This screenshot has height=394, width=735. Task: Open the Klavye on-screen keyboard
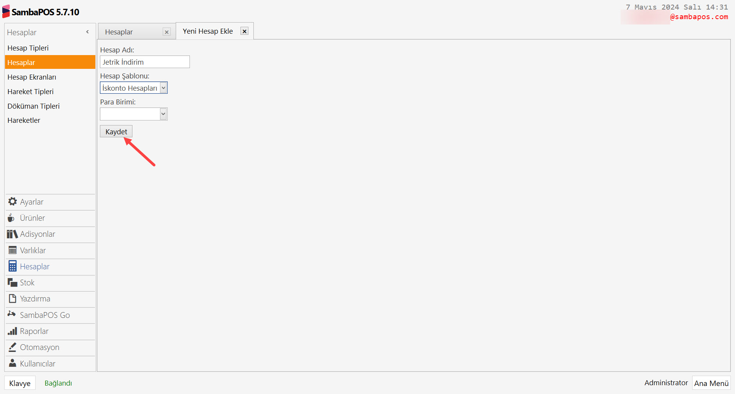[20, 383]
